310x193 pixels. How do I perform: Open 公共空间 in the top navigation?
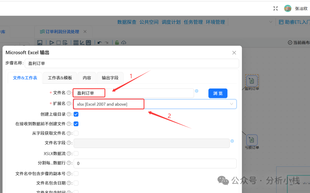[149, 22]
